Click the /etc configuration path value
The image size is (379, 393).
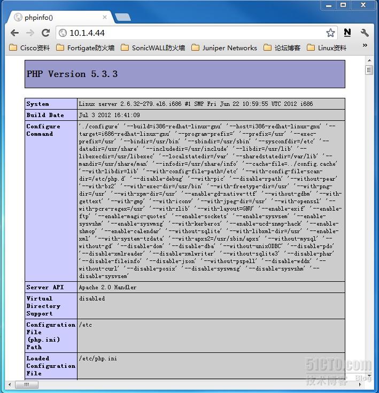pyautogui.click(x=86, y=325)
